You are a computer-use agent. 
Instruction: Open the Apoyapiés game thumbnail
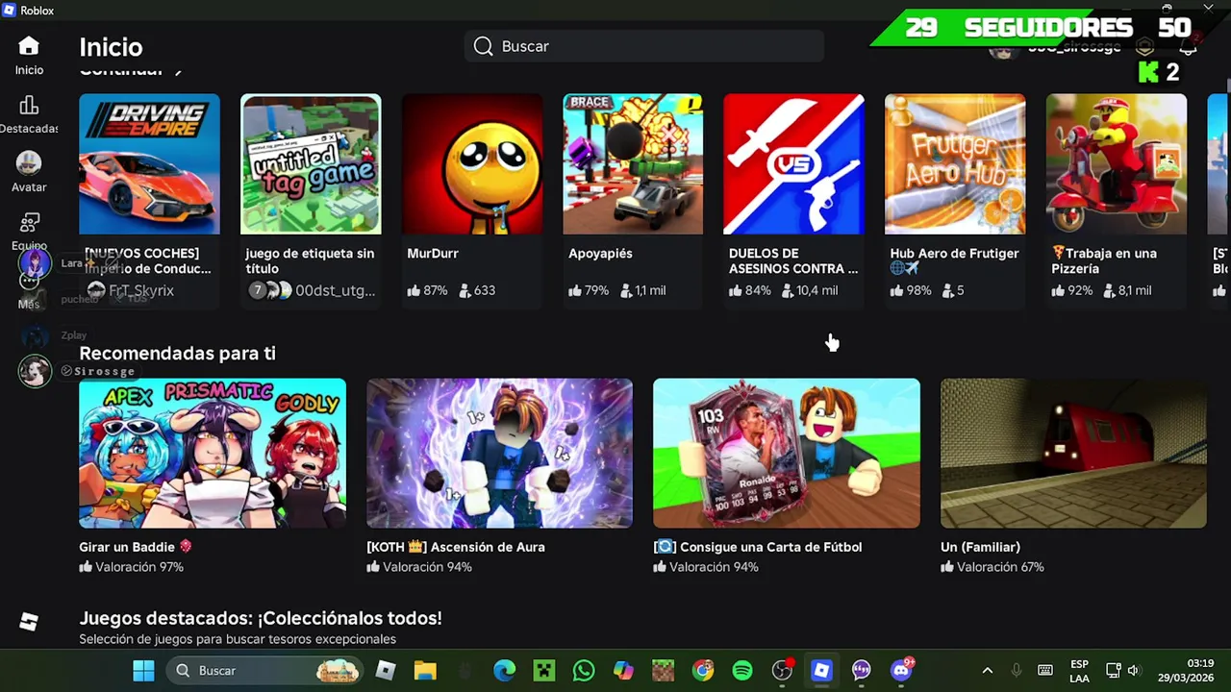pyautogui.click(x=633, y=164)
